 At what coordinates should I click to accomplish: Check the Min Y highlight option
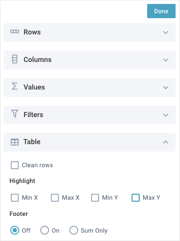point(95,198)
